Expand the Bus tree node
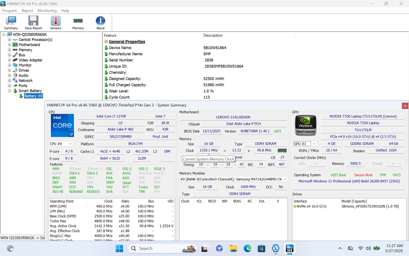This screenshot has width=409, height=256. [9, 55]
